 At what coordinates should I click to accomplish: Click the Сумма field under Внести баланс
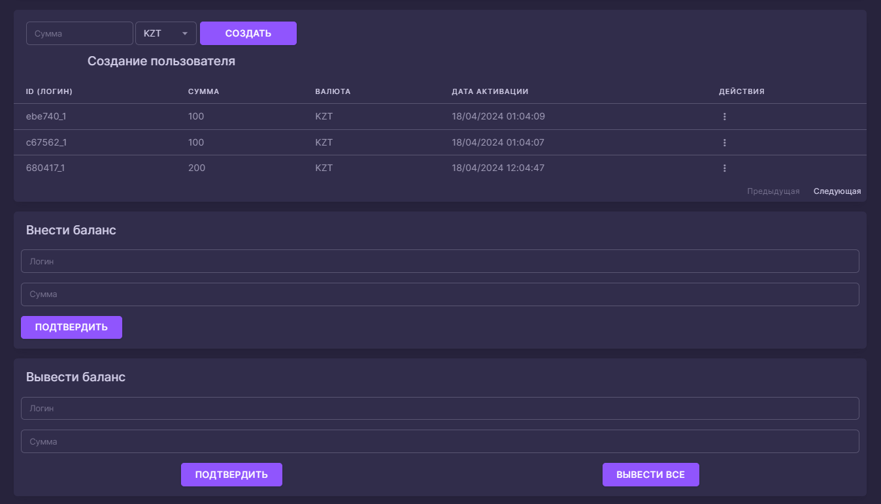[x=440, y=294]
